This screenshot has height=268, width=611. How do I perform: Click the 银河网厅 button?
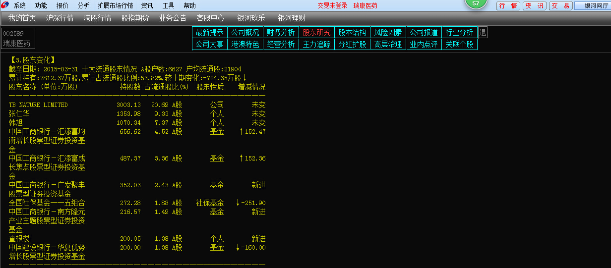click(593, 6)
